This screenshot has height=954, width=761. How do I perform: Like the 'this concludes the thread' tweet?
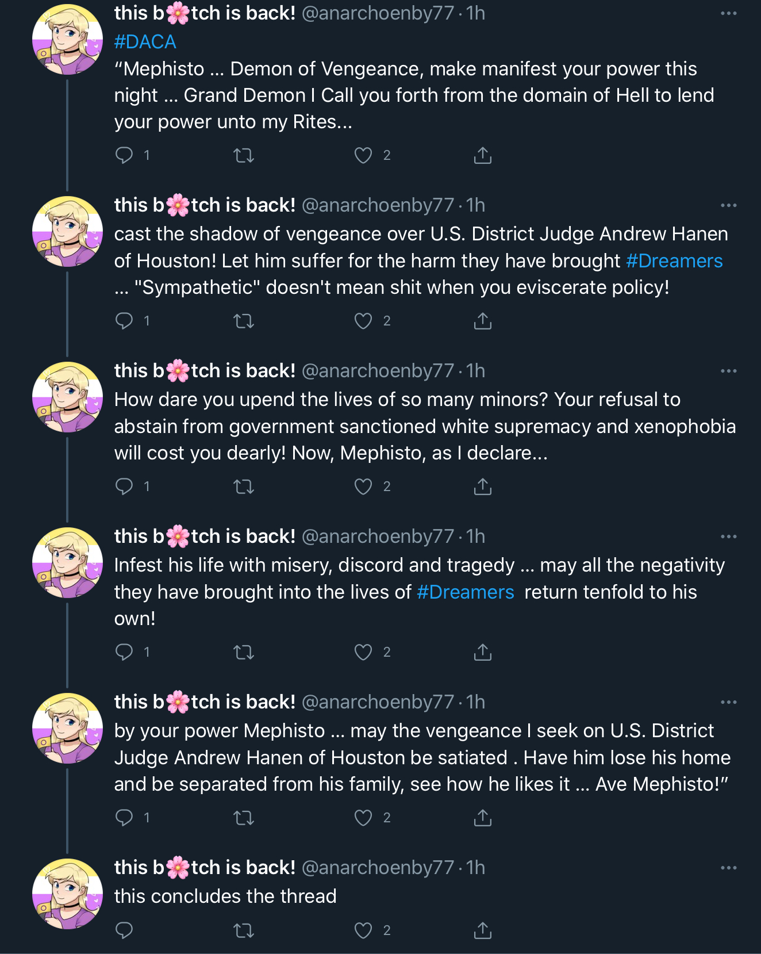point(363,930)
